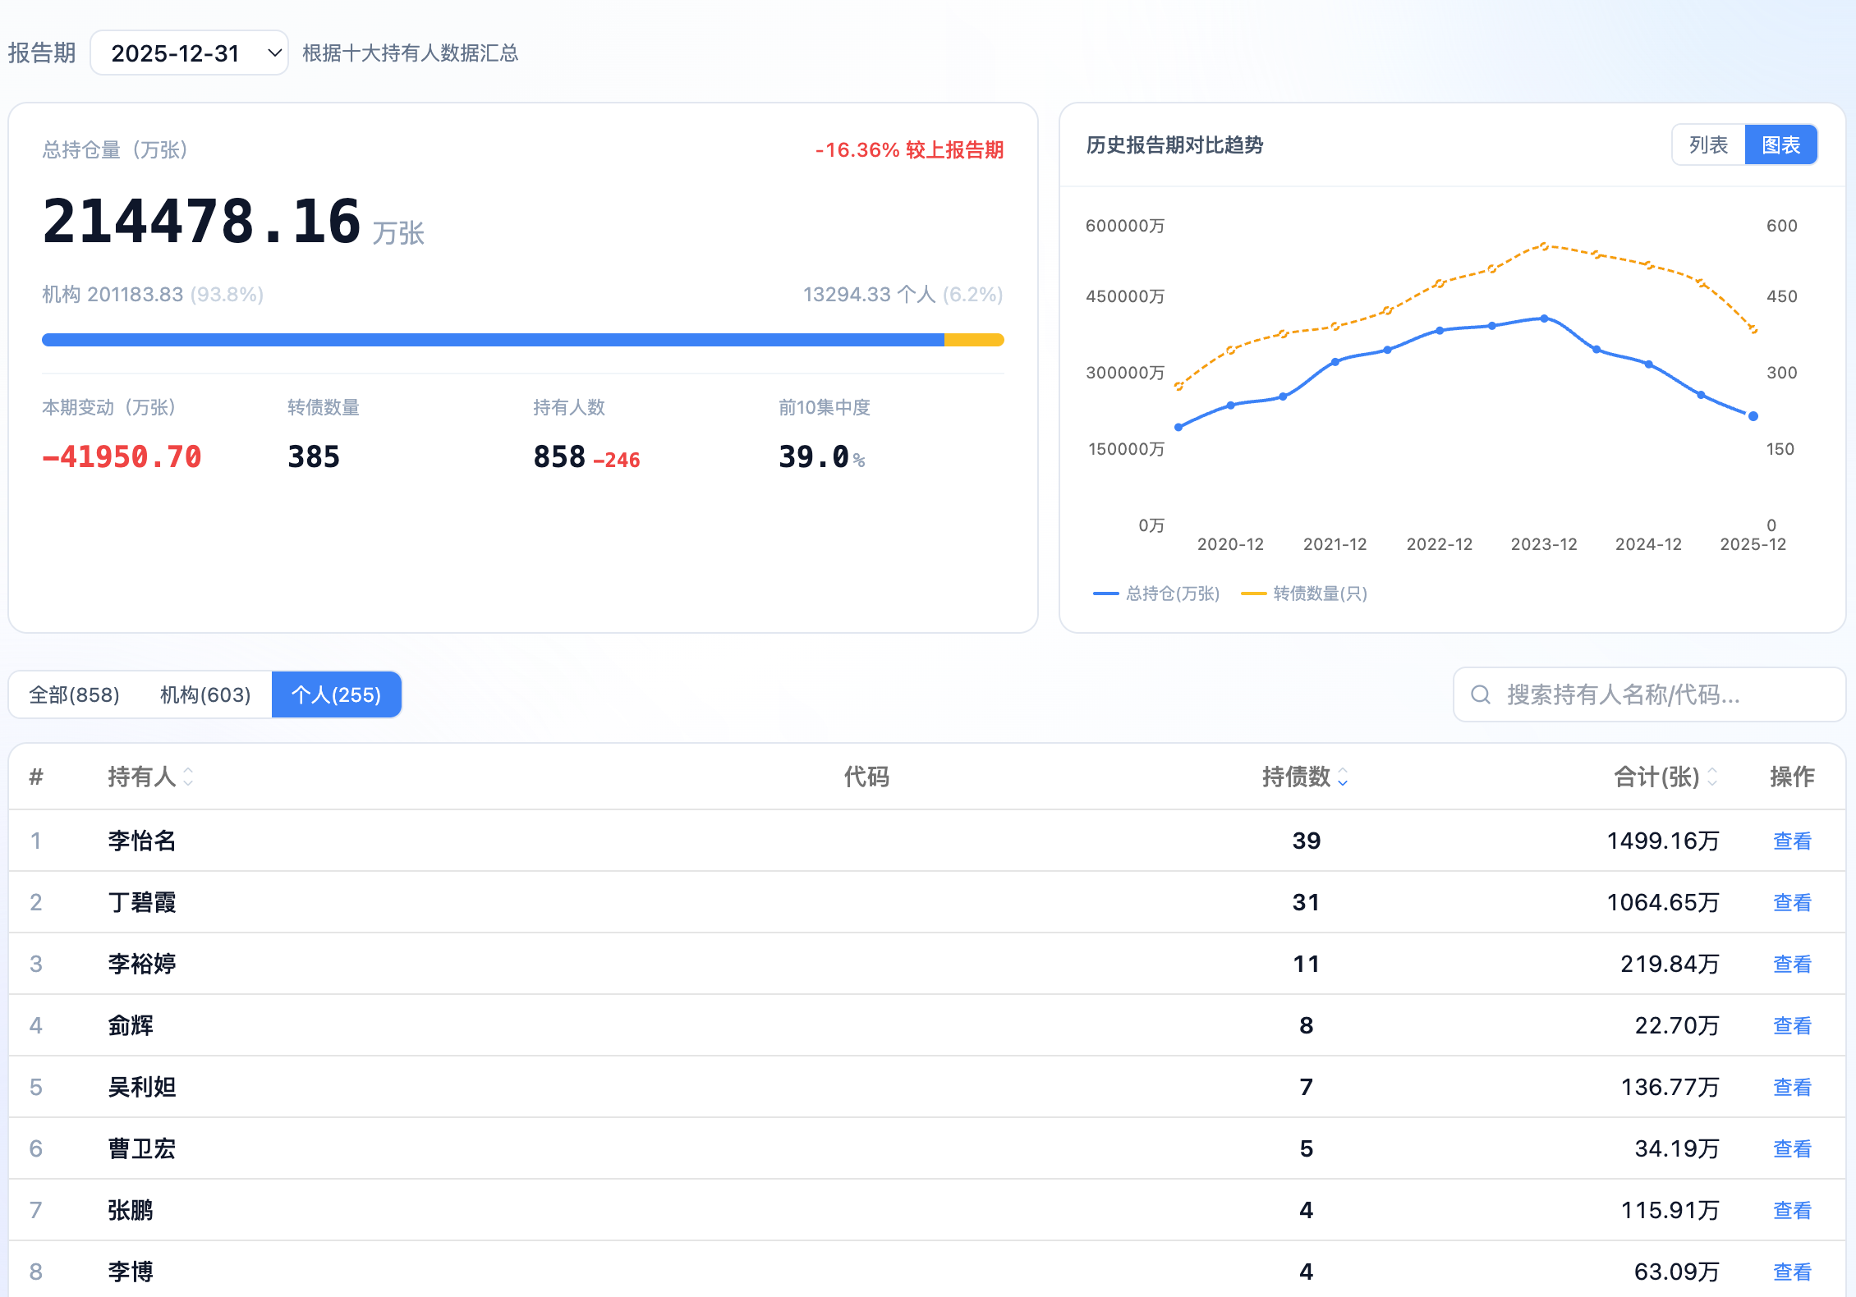
Task: Click total value 136.77万
Action: (x=1670, y=1087)
